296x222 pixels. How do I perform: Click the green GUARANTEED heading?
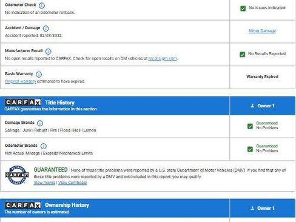coord(50,170)
